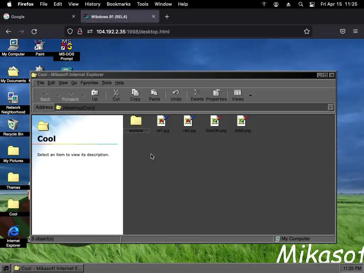Click the Cut scissors button
Viewport: 364px width, 273px height.
pos(116,95)
